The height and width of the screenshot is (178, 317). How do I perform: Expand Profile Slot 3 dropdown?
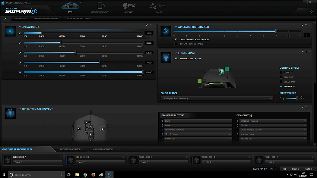pos(186,157)
